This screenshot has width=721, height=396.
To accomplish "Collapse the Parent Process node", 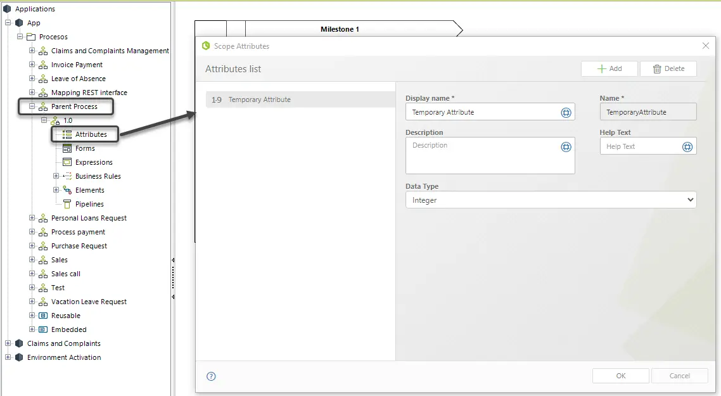I will (32, 106).
